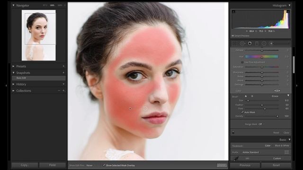Screen dimensions: 303x170
Task: Set navigator zoom to 100%
Action: coord(52,5)
